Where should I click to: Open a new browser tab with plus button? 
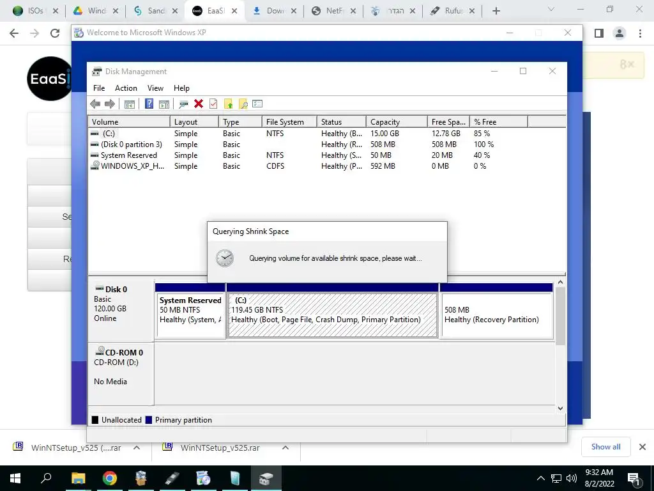tap(496, 11)
